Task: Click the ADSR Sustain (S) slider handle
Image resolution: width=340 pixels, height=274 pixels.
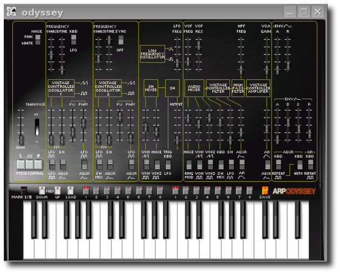Action: pyautogui.click(x=299, y=129)
